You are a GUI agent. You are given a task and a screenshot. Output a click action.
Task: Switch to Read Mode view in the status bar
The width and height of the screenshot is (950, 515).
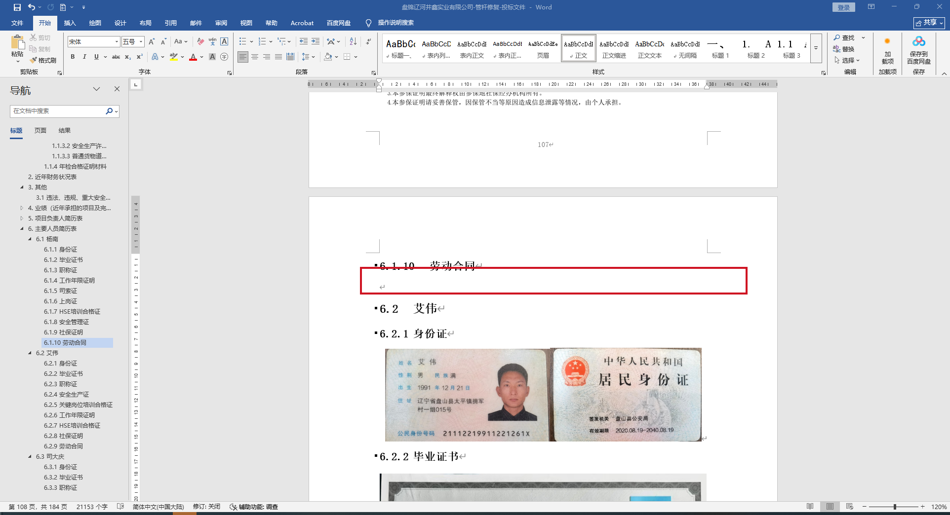point(810,507)
